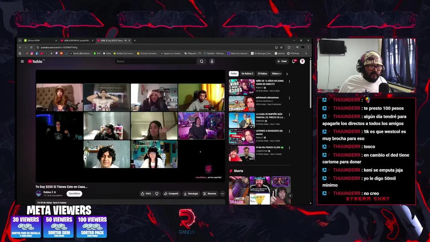Open the VDO.Ninja bookmark
The width and height of the screenshot is (430, 242).
[293, 53]
